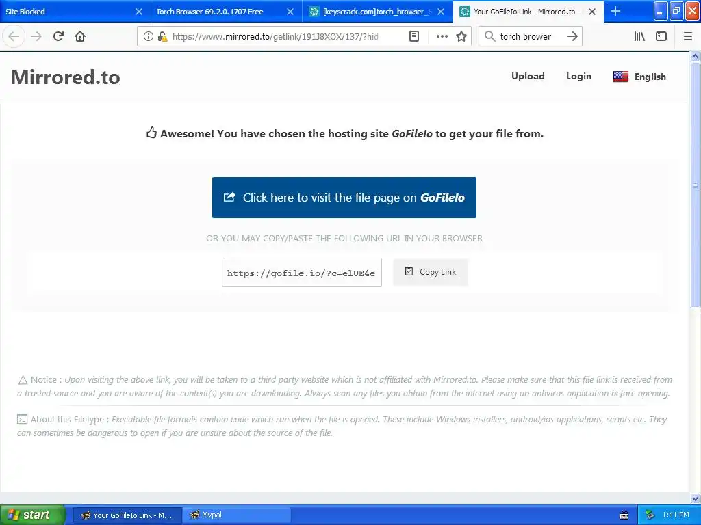
Task: Click the vertical scrollbar thumb
Action: point(696,185)
